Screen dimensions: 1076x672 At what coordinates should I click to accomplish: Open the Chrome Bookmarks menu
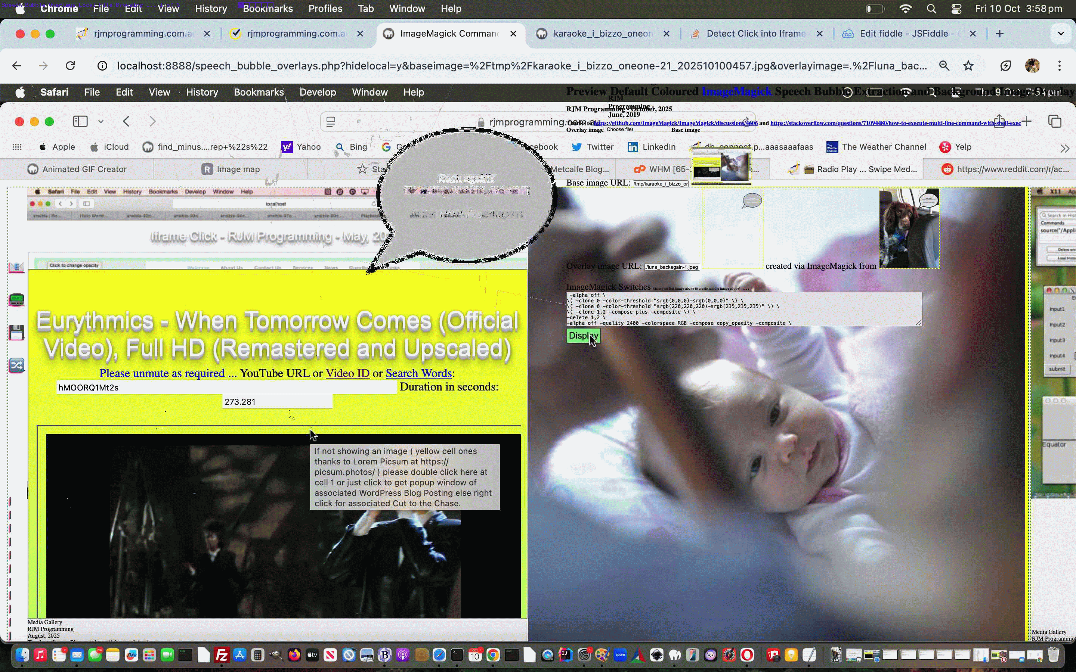tap(268, 9)
